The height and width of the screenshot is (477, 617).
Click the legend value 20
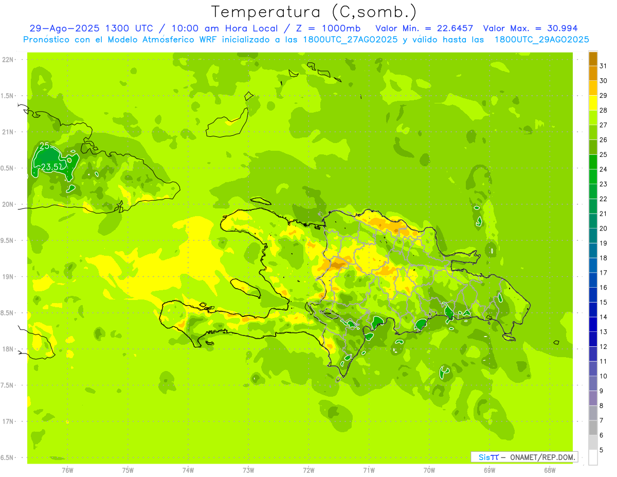(604, 228)
